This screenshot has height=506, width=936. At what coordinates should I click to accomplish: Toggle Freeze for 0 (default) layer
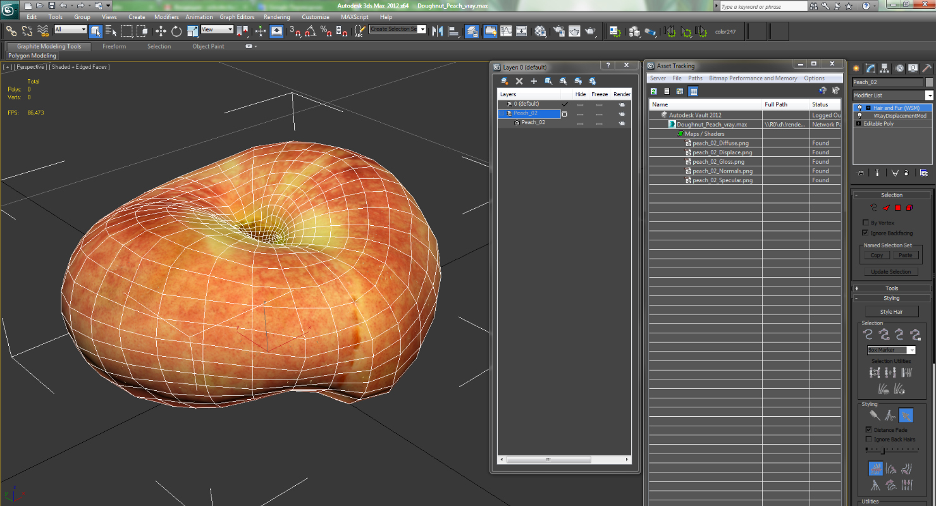599,104
